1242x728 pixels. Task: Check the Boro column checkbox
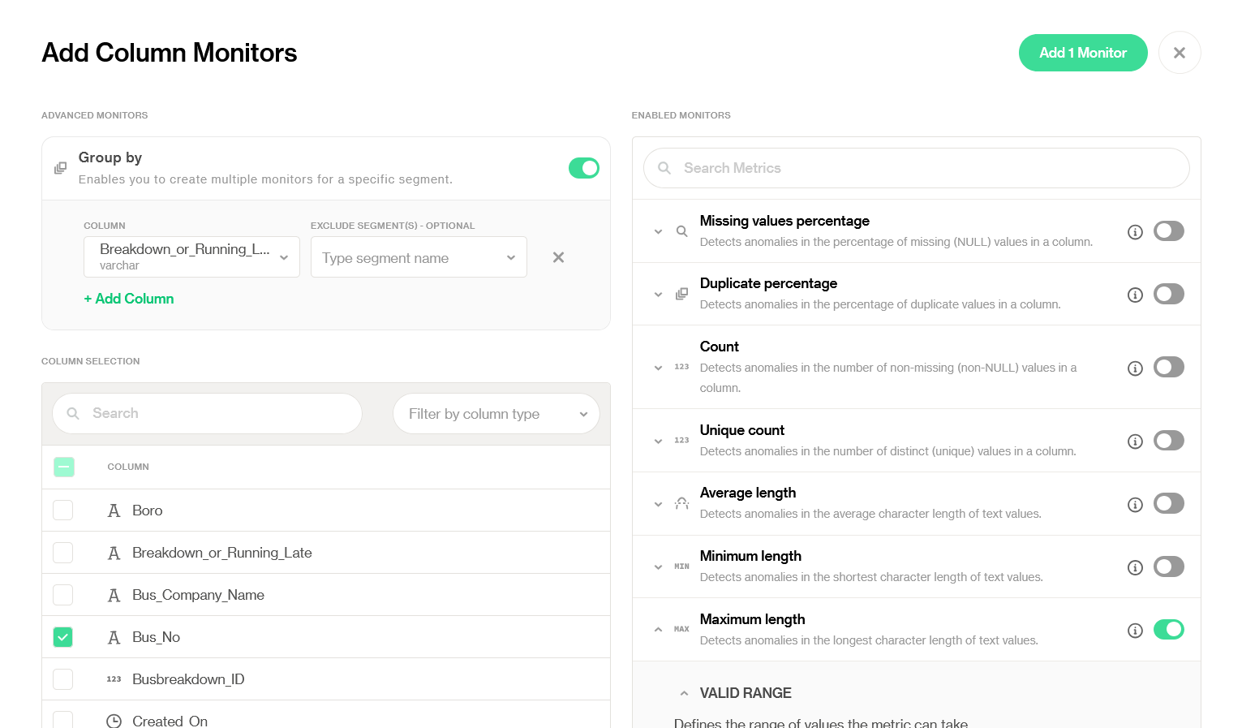[x=63, y=510]
